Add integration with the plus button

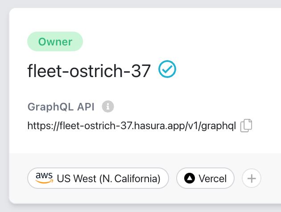(252, 178)
